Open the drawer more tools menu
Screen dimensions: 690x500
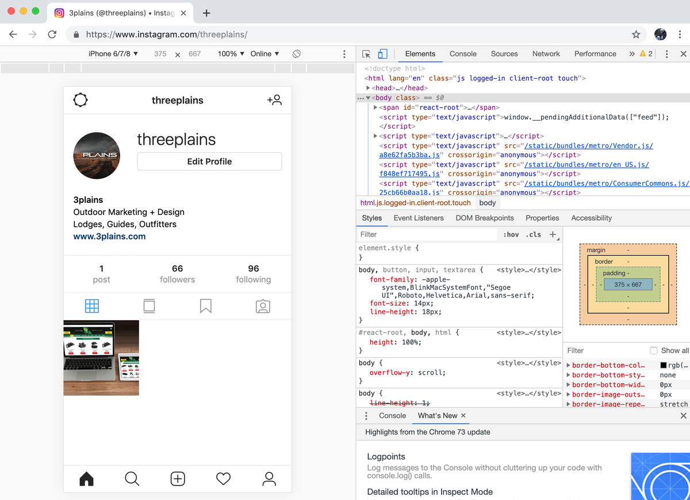pyautogui.click(x=366, y=416)
